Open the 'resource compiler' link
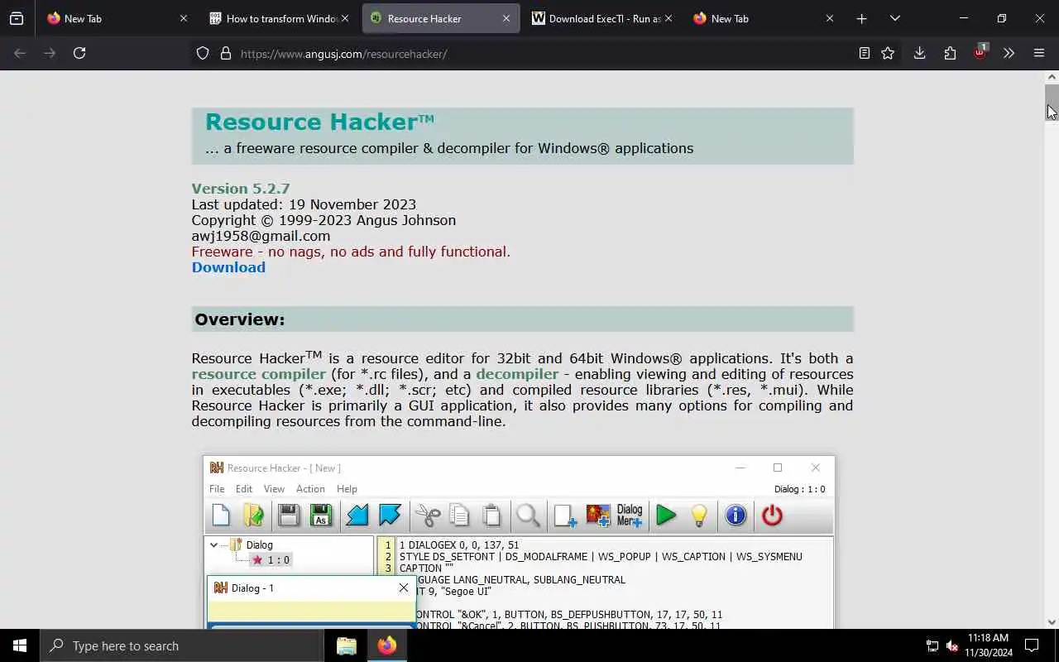This screenshot has height=662, width=1059. tap(259, 374)
